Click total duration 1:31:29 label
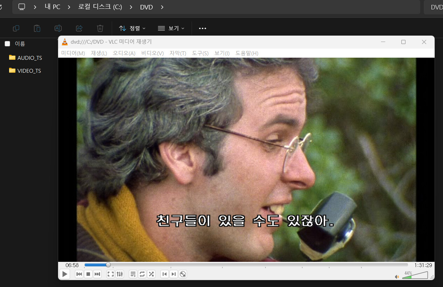 (423, 265)
